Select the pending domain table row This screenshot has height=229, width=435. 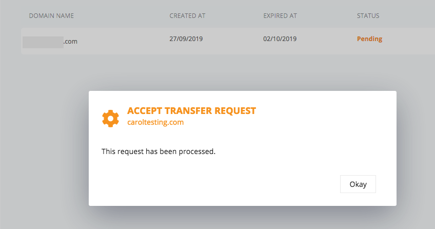[228, 41]
